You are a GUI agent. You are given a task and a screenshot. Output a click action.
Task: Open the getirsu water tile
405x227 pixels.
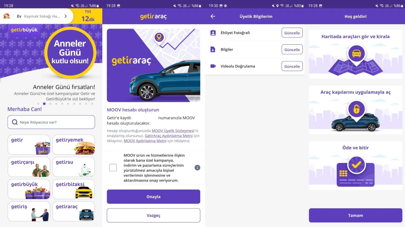pyautogui.click(x=74, y=167)
